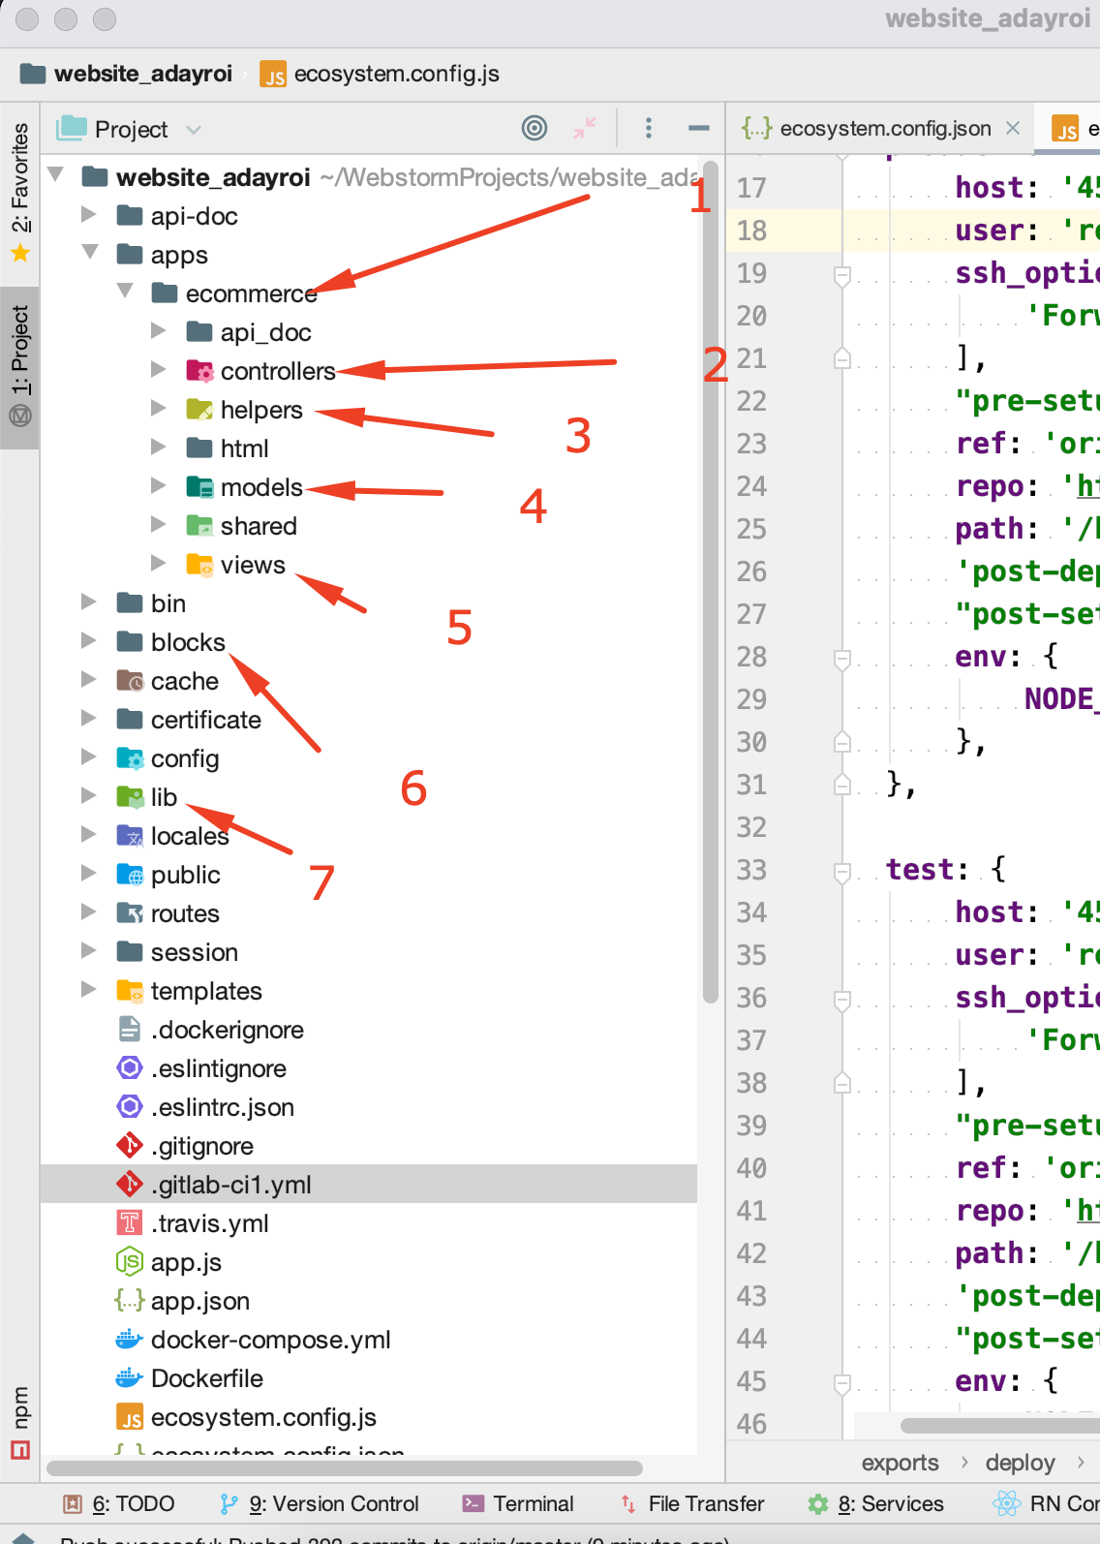Click the Dockerfile whale icon

coord(130,1378)
